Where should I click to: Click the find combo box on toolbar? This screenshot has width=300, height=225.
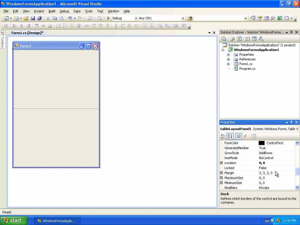(x=221, y=18)
